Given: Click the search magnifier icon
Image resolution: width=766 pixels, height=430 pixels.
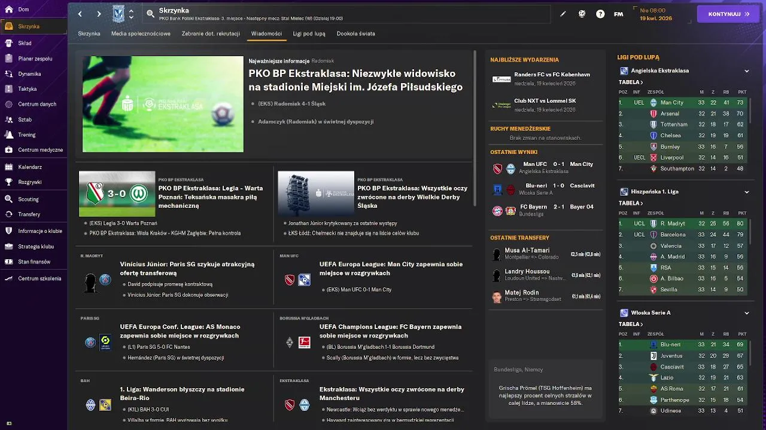Looking at the screenshot, I should pyautogui.click(x=151, y=14).
